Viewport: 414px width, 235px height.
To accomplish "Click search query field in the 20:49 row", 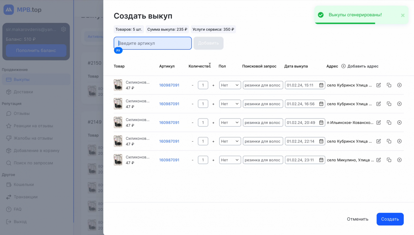I will click(x=263, y=123).
